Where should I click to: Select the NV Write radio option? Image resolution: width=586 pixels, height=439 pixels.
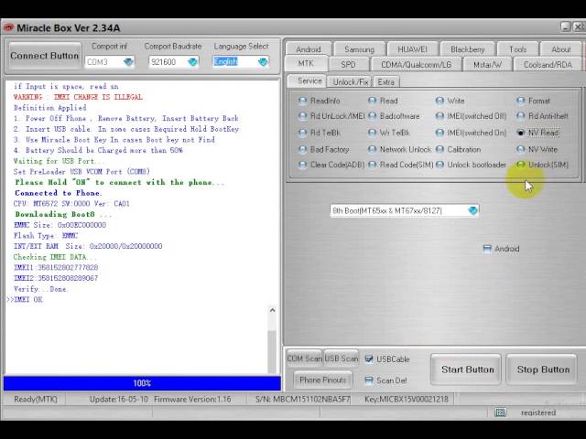(x=537, y=149)
